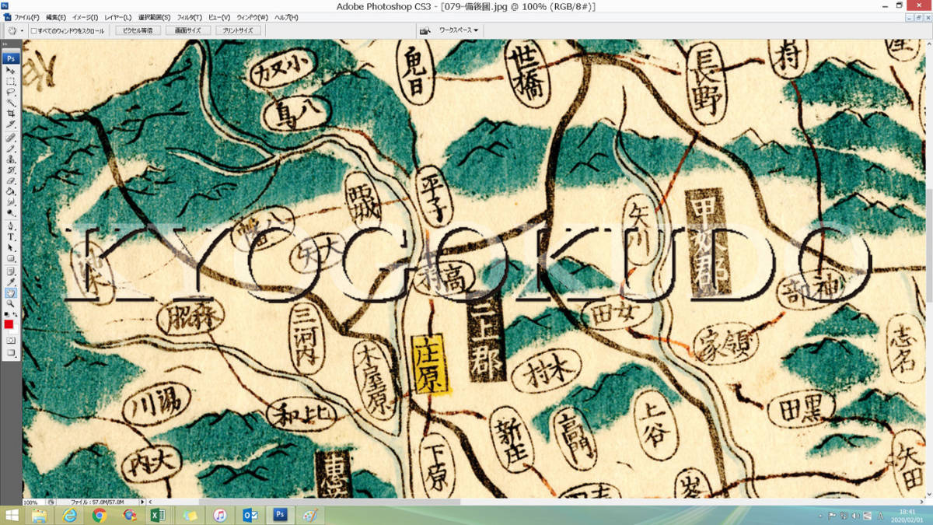Click the ピクセル等倍 button
This screenshot has width=933, height=525.
(x=138, y=30)
